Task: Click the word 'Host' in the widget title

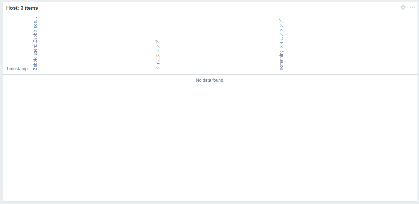Action: [x=12, y=8]
